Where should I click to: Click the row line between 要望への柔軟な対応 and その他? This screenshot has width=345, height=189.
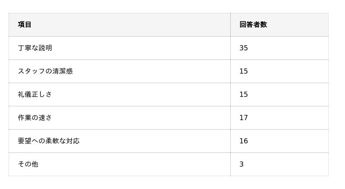click(168, 152)
